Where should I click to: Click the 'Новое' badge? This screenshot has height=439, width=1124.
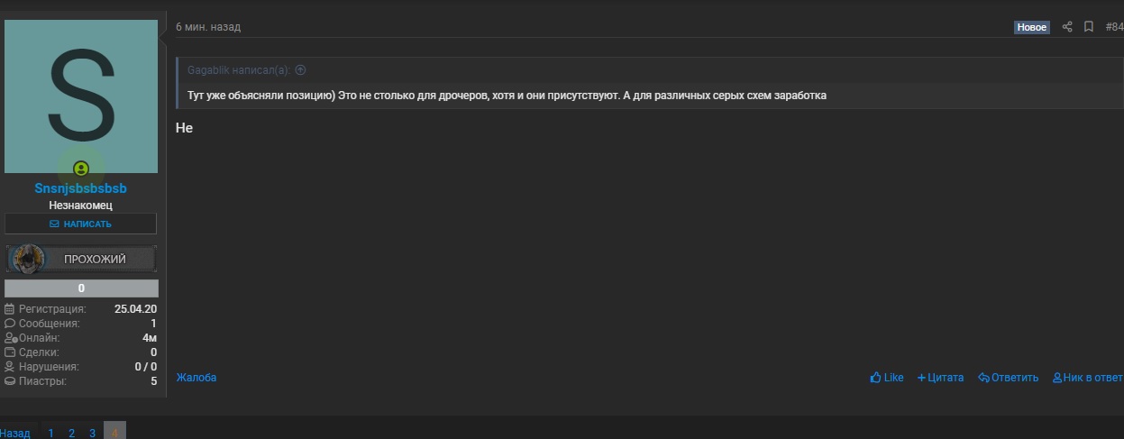click(x=1032, y=27)
